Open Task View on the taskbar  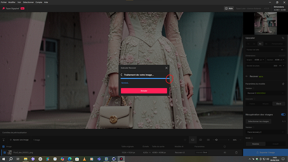[18, 159]
